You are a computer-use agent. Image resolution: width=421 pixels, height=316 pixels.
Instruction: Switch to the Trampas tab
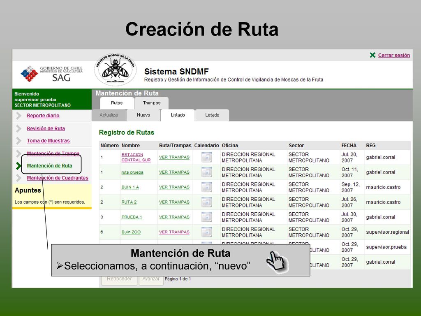pos(151,103)
